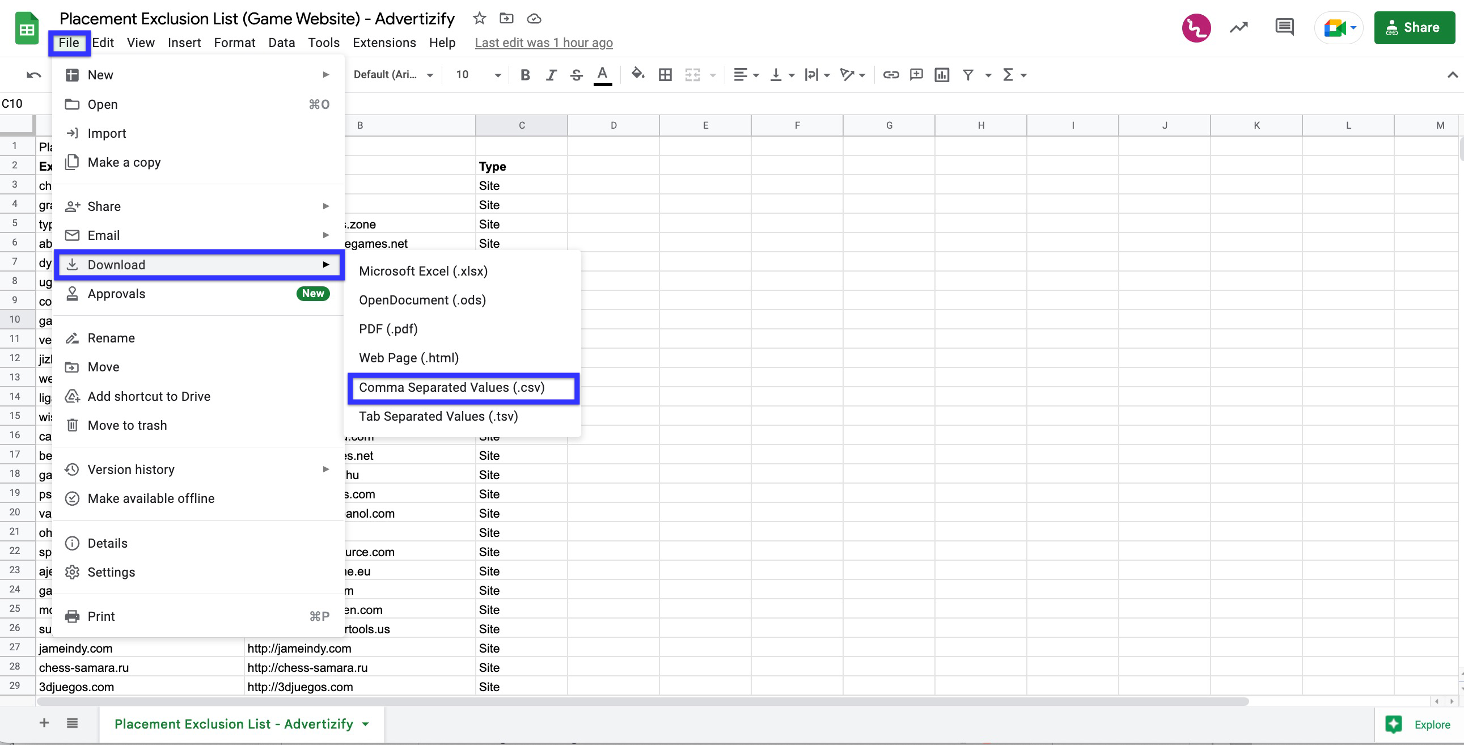Open the comment history icon
1464x745 pixels.
(1284, 27)
